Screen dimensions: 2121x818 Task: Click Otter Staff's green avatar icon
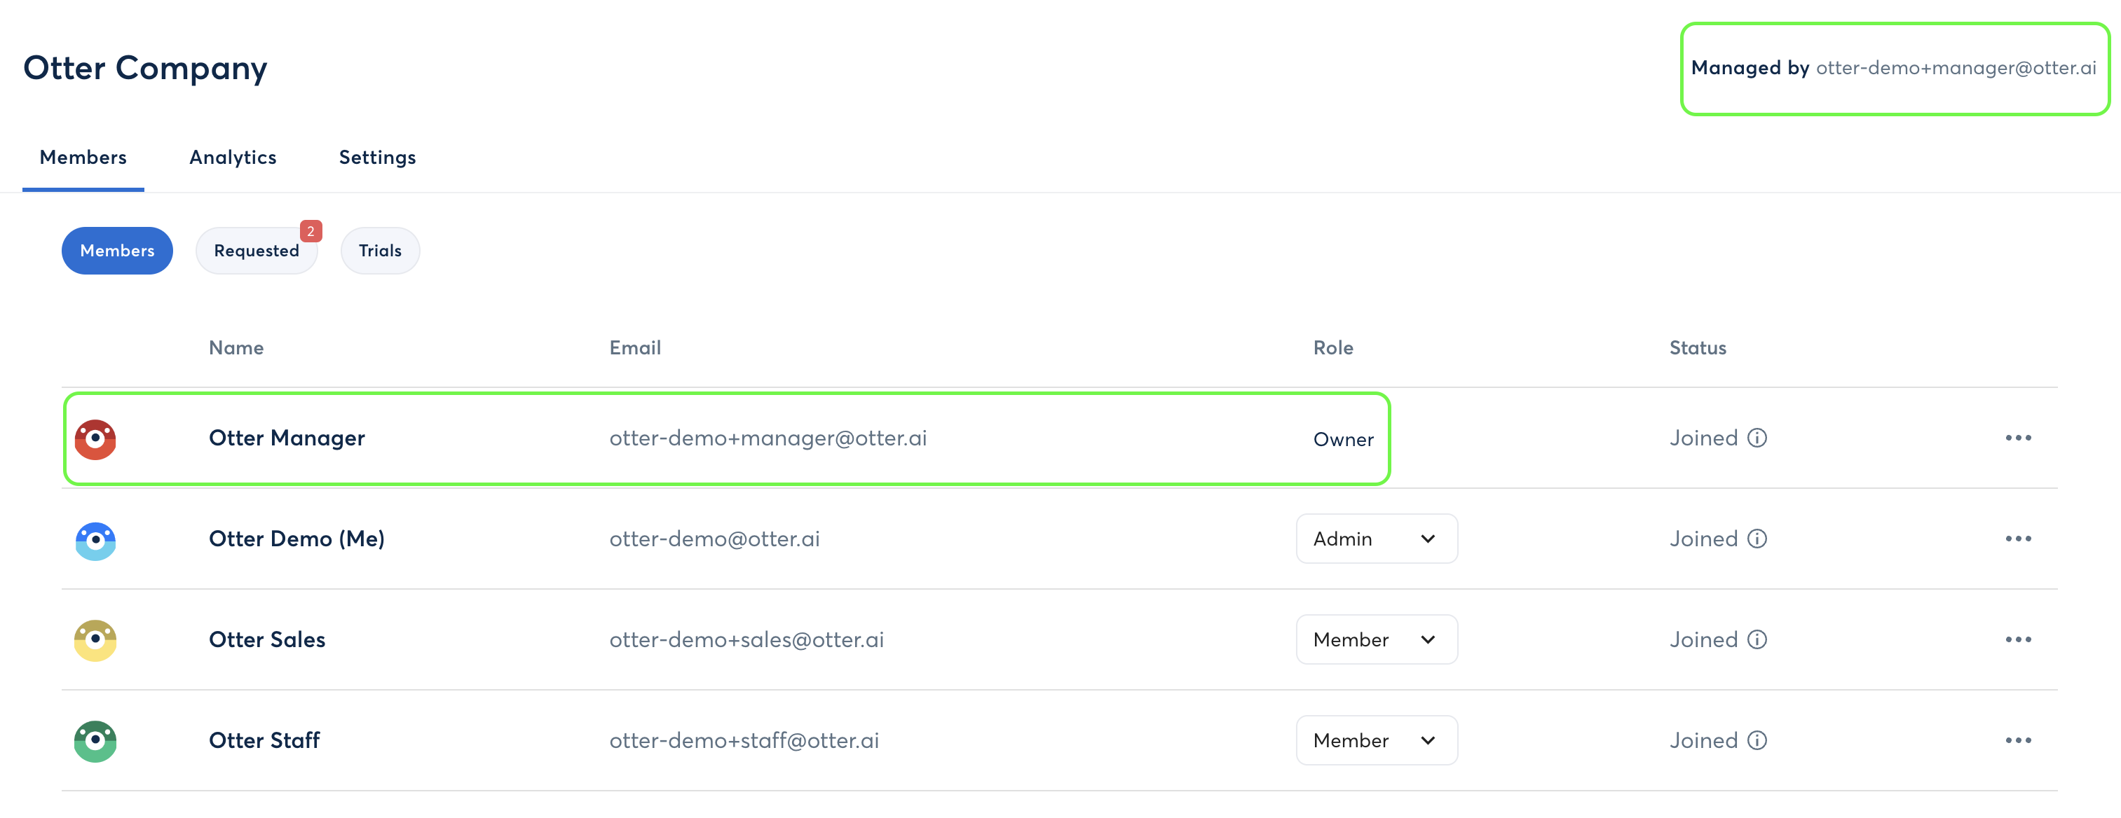[95, 742]
